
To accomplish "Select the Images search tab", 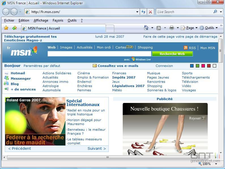I will click(66, 47).
